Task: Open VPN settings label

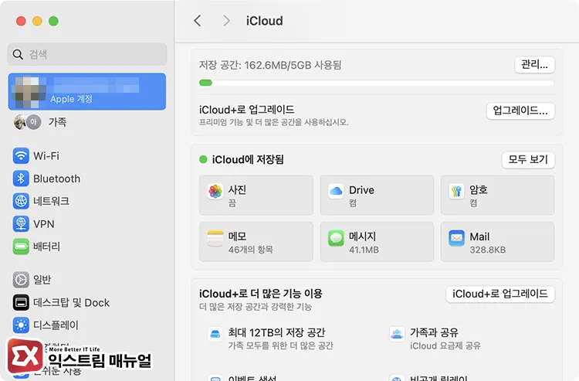Action: [43, 224]
